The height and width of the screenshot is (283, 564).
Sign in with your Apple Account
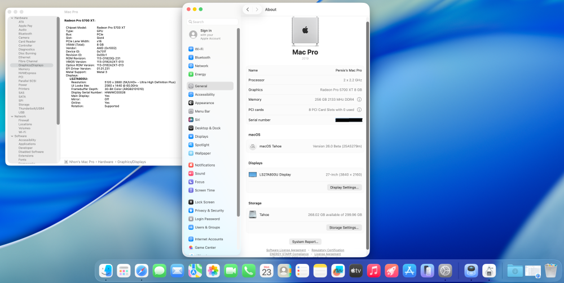point(210,34)
